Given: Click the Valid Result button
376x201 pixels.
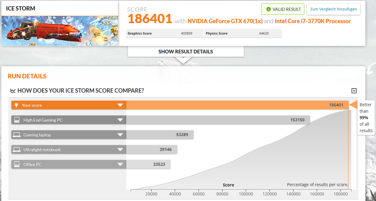Looking at the screenshot, I should point(283,9).
